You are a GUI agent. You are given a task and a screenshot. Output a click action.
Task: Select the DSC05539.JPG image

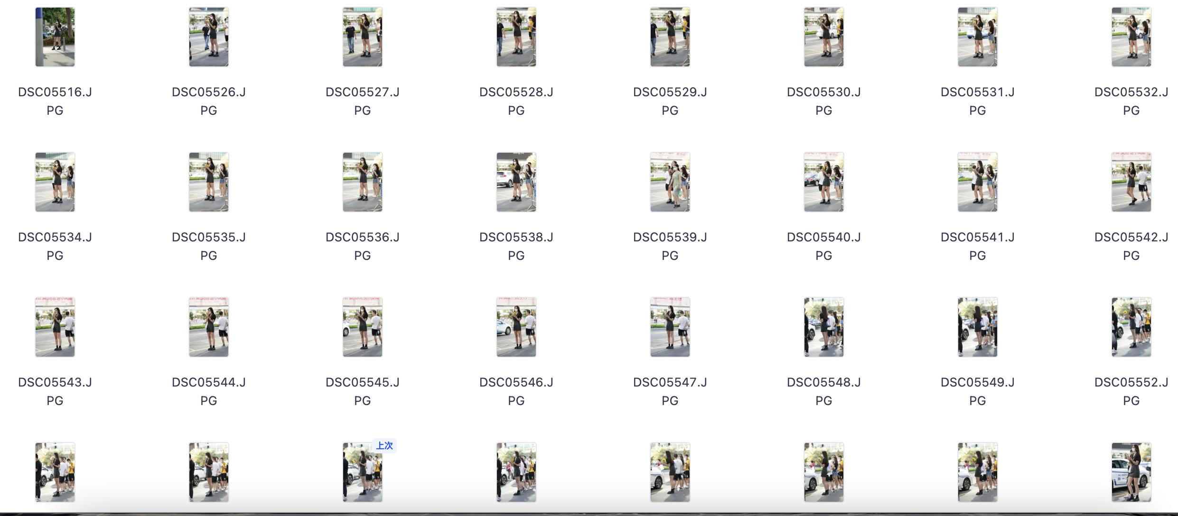coord(670,182)
